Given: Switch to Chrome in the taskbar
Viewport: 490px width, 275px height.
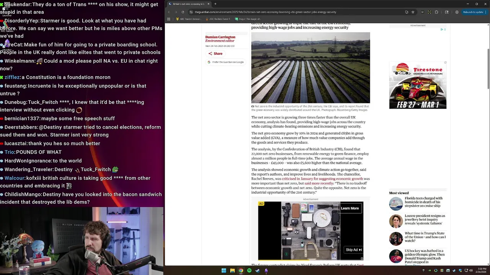Looking at the screenshot, I should 241,270.
